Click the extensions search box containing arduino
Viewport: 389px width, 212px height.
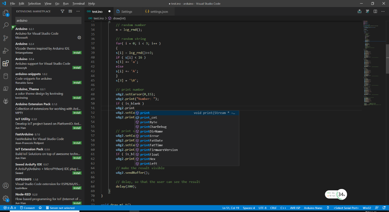click(48, 21)
